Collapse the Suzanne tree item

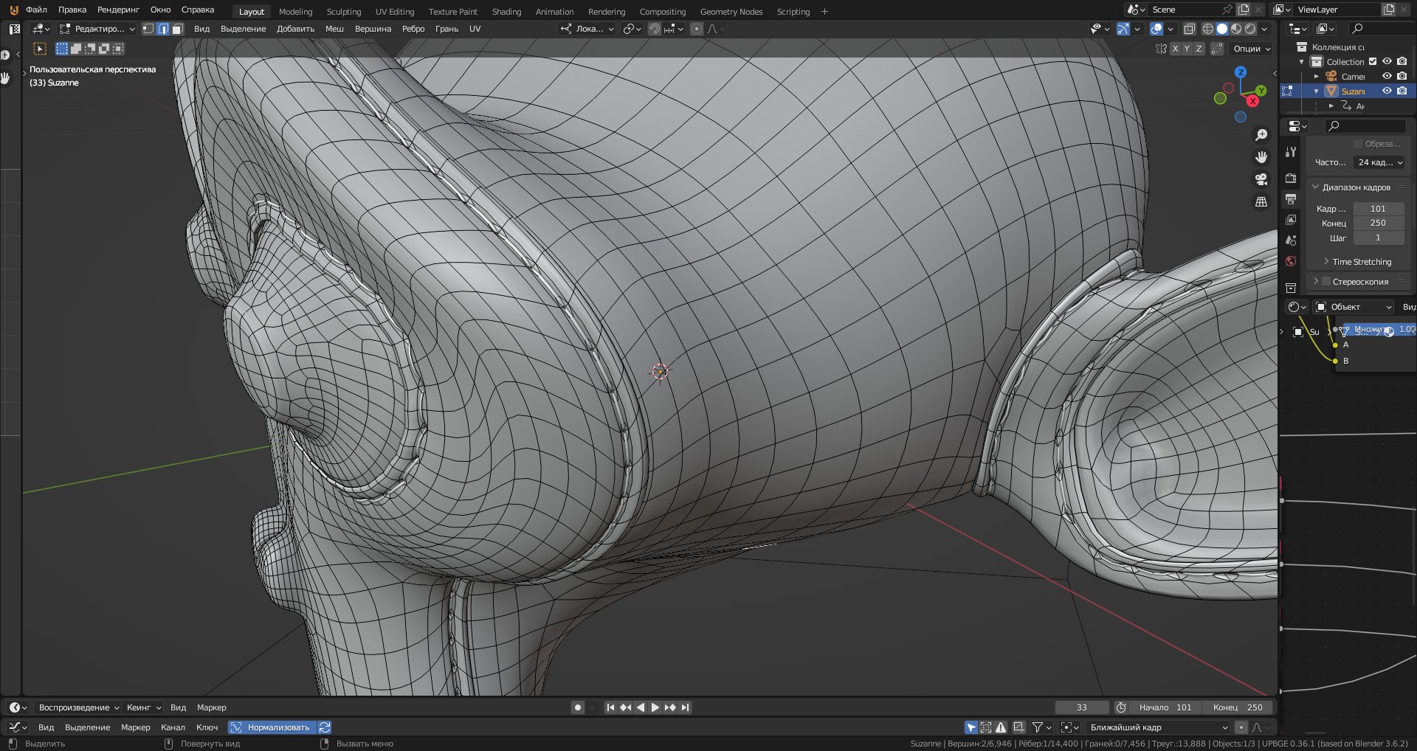(1316, 91)
